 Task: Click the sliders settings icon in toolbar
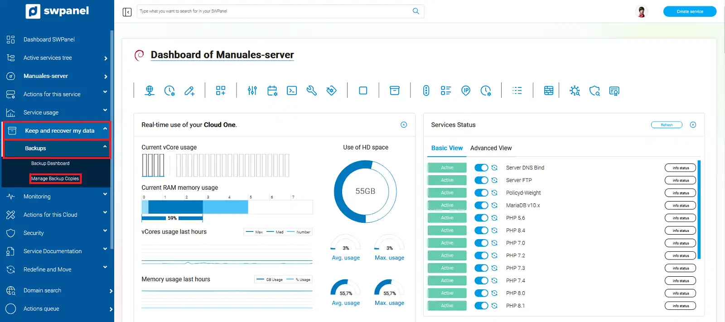pos(252,91)
